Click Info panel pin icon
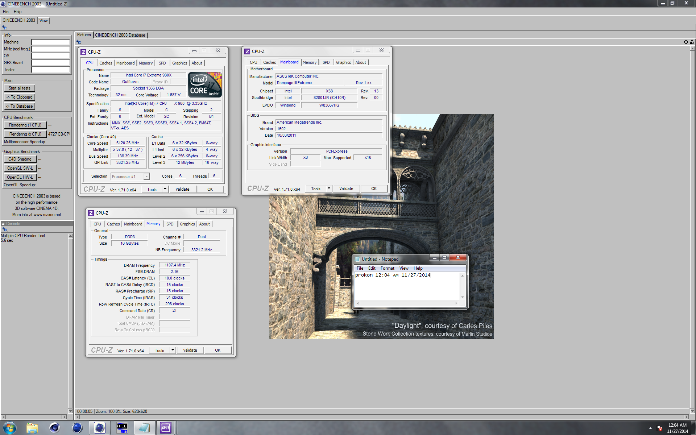The height and width of the screenshot is (435, 696). pyautogui.click(x=4, y=28)
